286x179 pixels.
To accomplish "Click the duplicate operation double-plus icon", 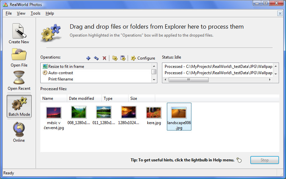I will tap(96, 58).
